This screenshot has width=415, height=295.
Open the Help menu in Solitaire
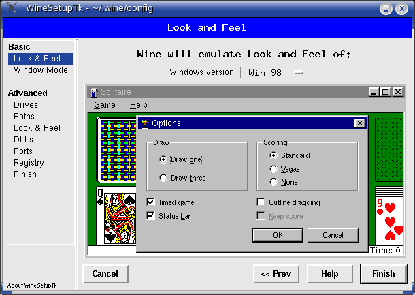tap(138, 105)
